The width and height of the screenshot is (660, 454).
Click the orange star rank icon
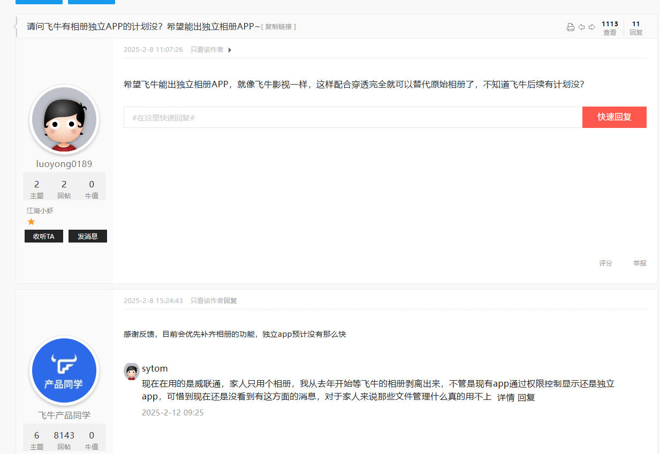click(31, 222)
